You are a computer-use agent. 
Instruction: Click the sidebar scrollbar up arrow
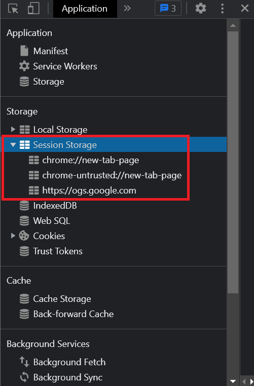pyautogui.click(x=233, y=25)
